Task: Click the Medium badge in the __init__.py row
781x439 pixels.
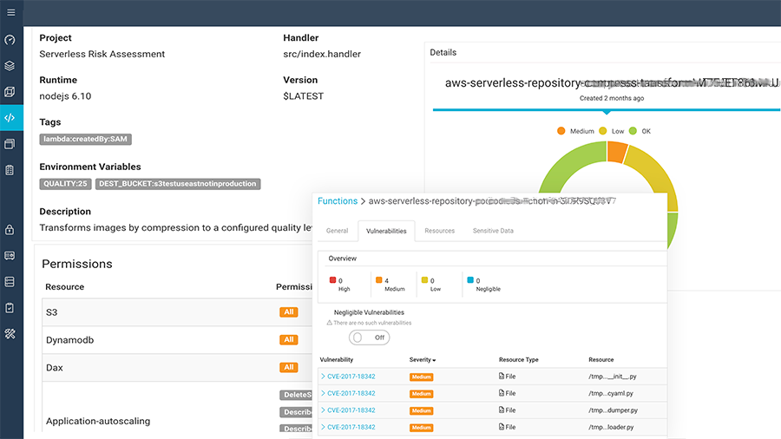Action: [422, 377]
